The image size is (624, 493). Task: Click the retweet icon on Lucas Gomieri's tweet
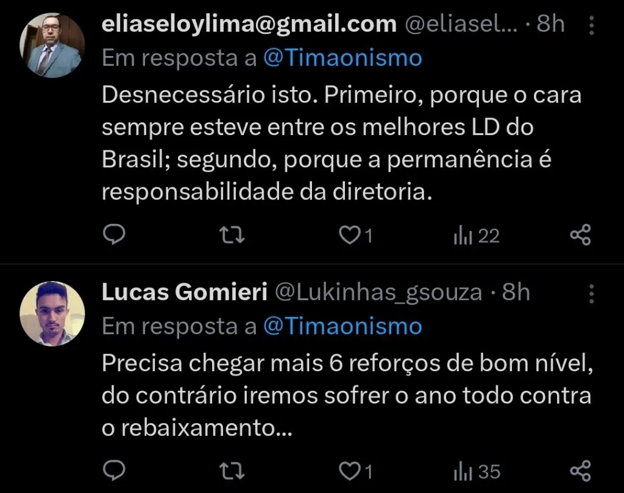tap(232, 470)
